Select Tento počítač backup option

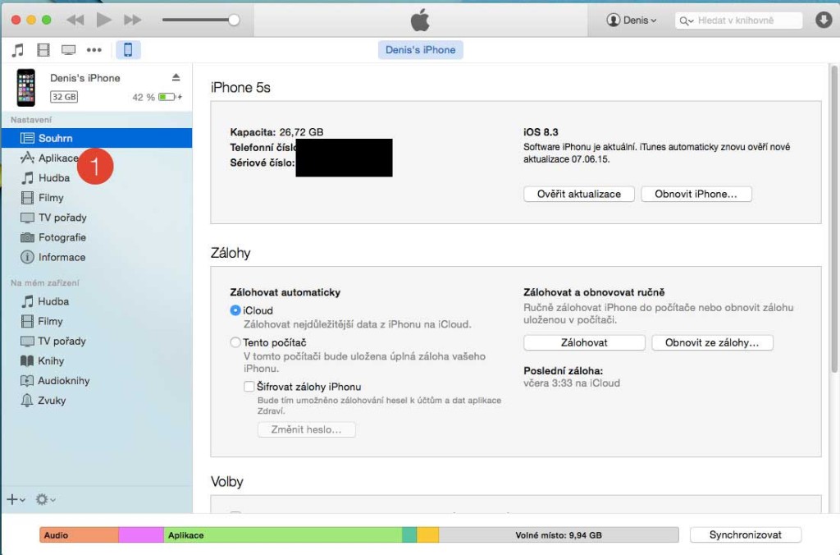pyautogui.click(x=235, y=342)
